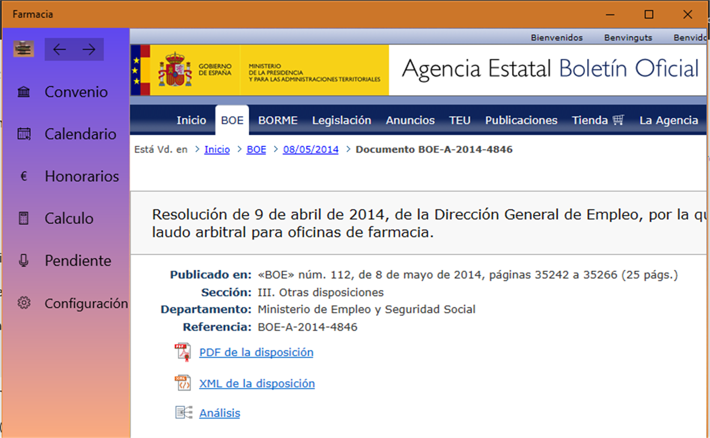The image size is (710, 438).
Task: Follow the Inicio breadcrumb link
Action: [x=217, y=150]
